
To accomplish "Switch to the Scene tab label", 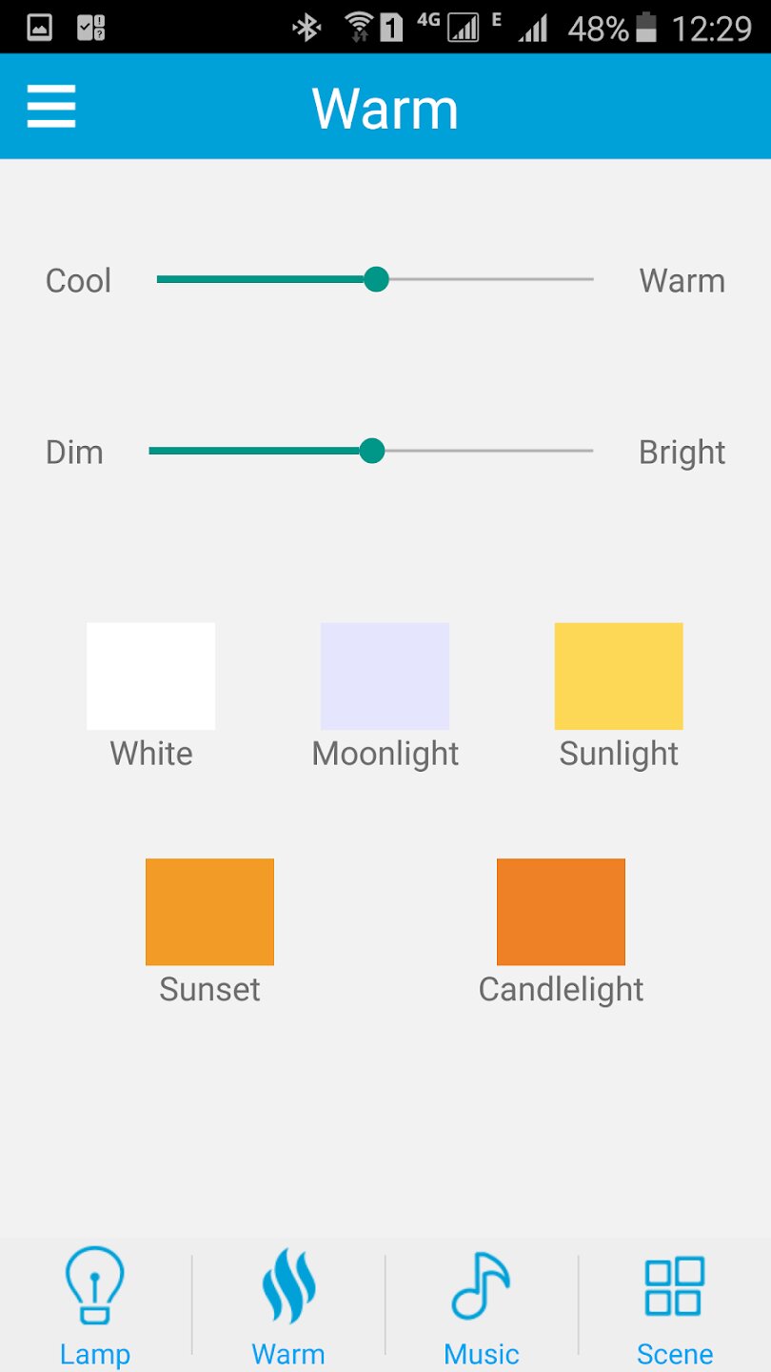I will tap(674, 1354).
